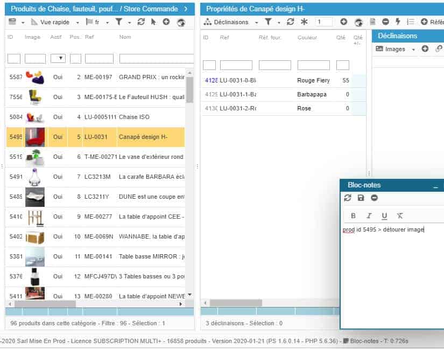Refresh the product list grid
The image size is (444, 349).
pyautogui.click(x=142, y=22)
